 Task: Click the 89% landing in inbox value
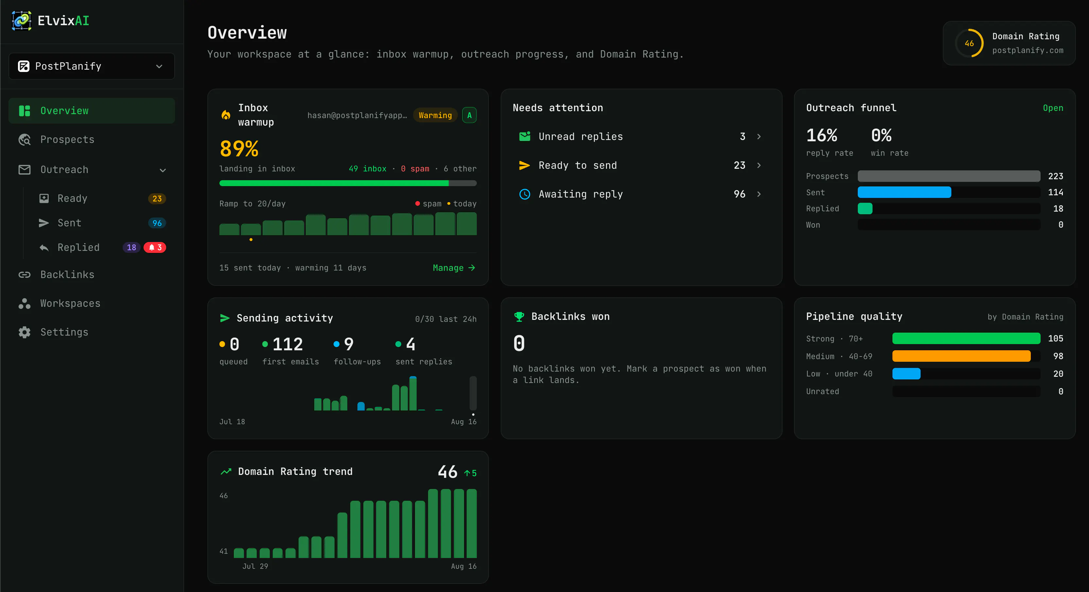[239, 149]
